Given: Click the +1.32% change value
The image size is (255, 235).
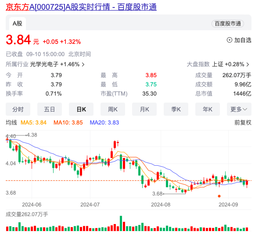Looking at the screenshot, I should coord(70,42).
